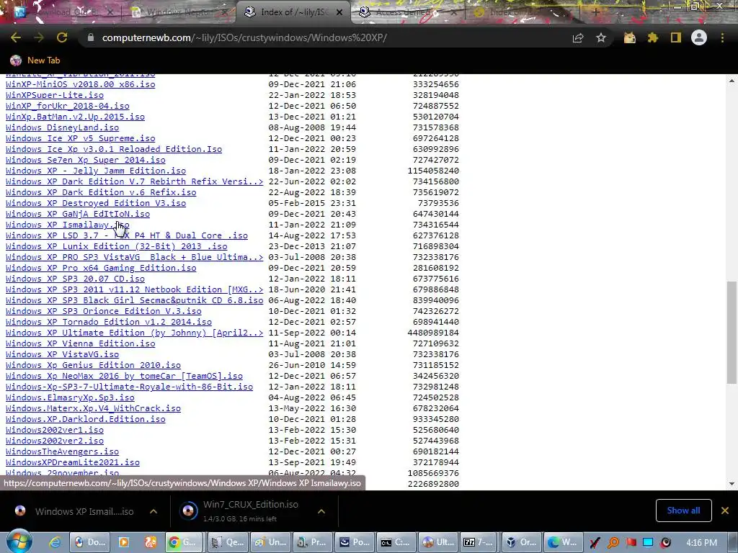Open WinXPSuper-Lite.iso link
Image resolution: width=738 pixels, height=553 pixels.
(55, 95)
